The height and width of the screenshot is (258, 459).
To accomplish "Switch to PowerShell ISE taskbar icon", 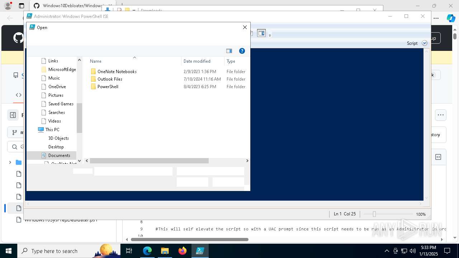I will [200, 251].
